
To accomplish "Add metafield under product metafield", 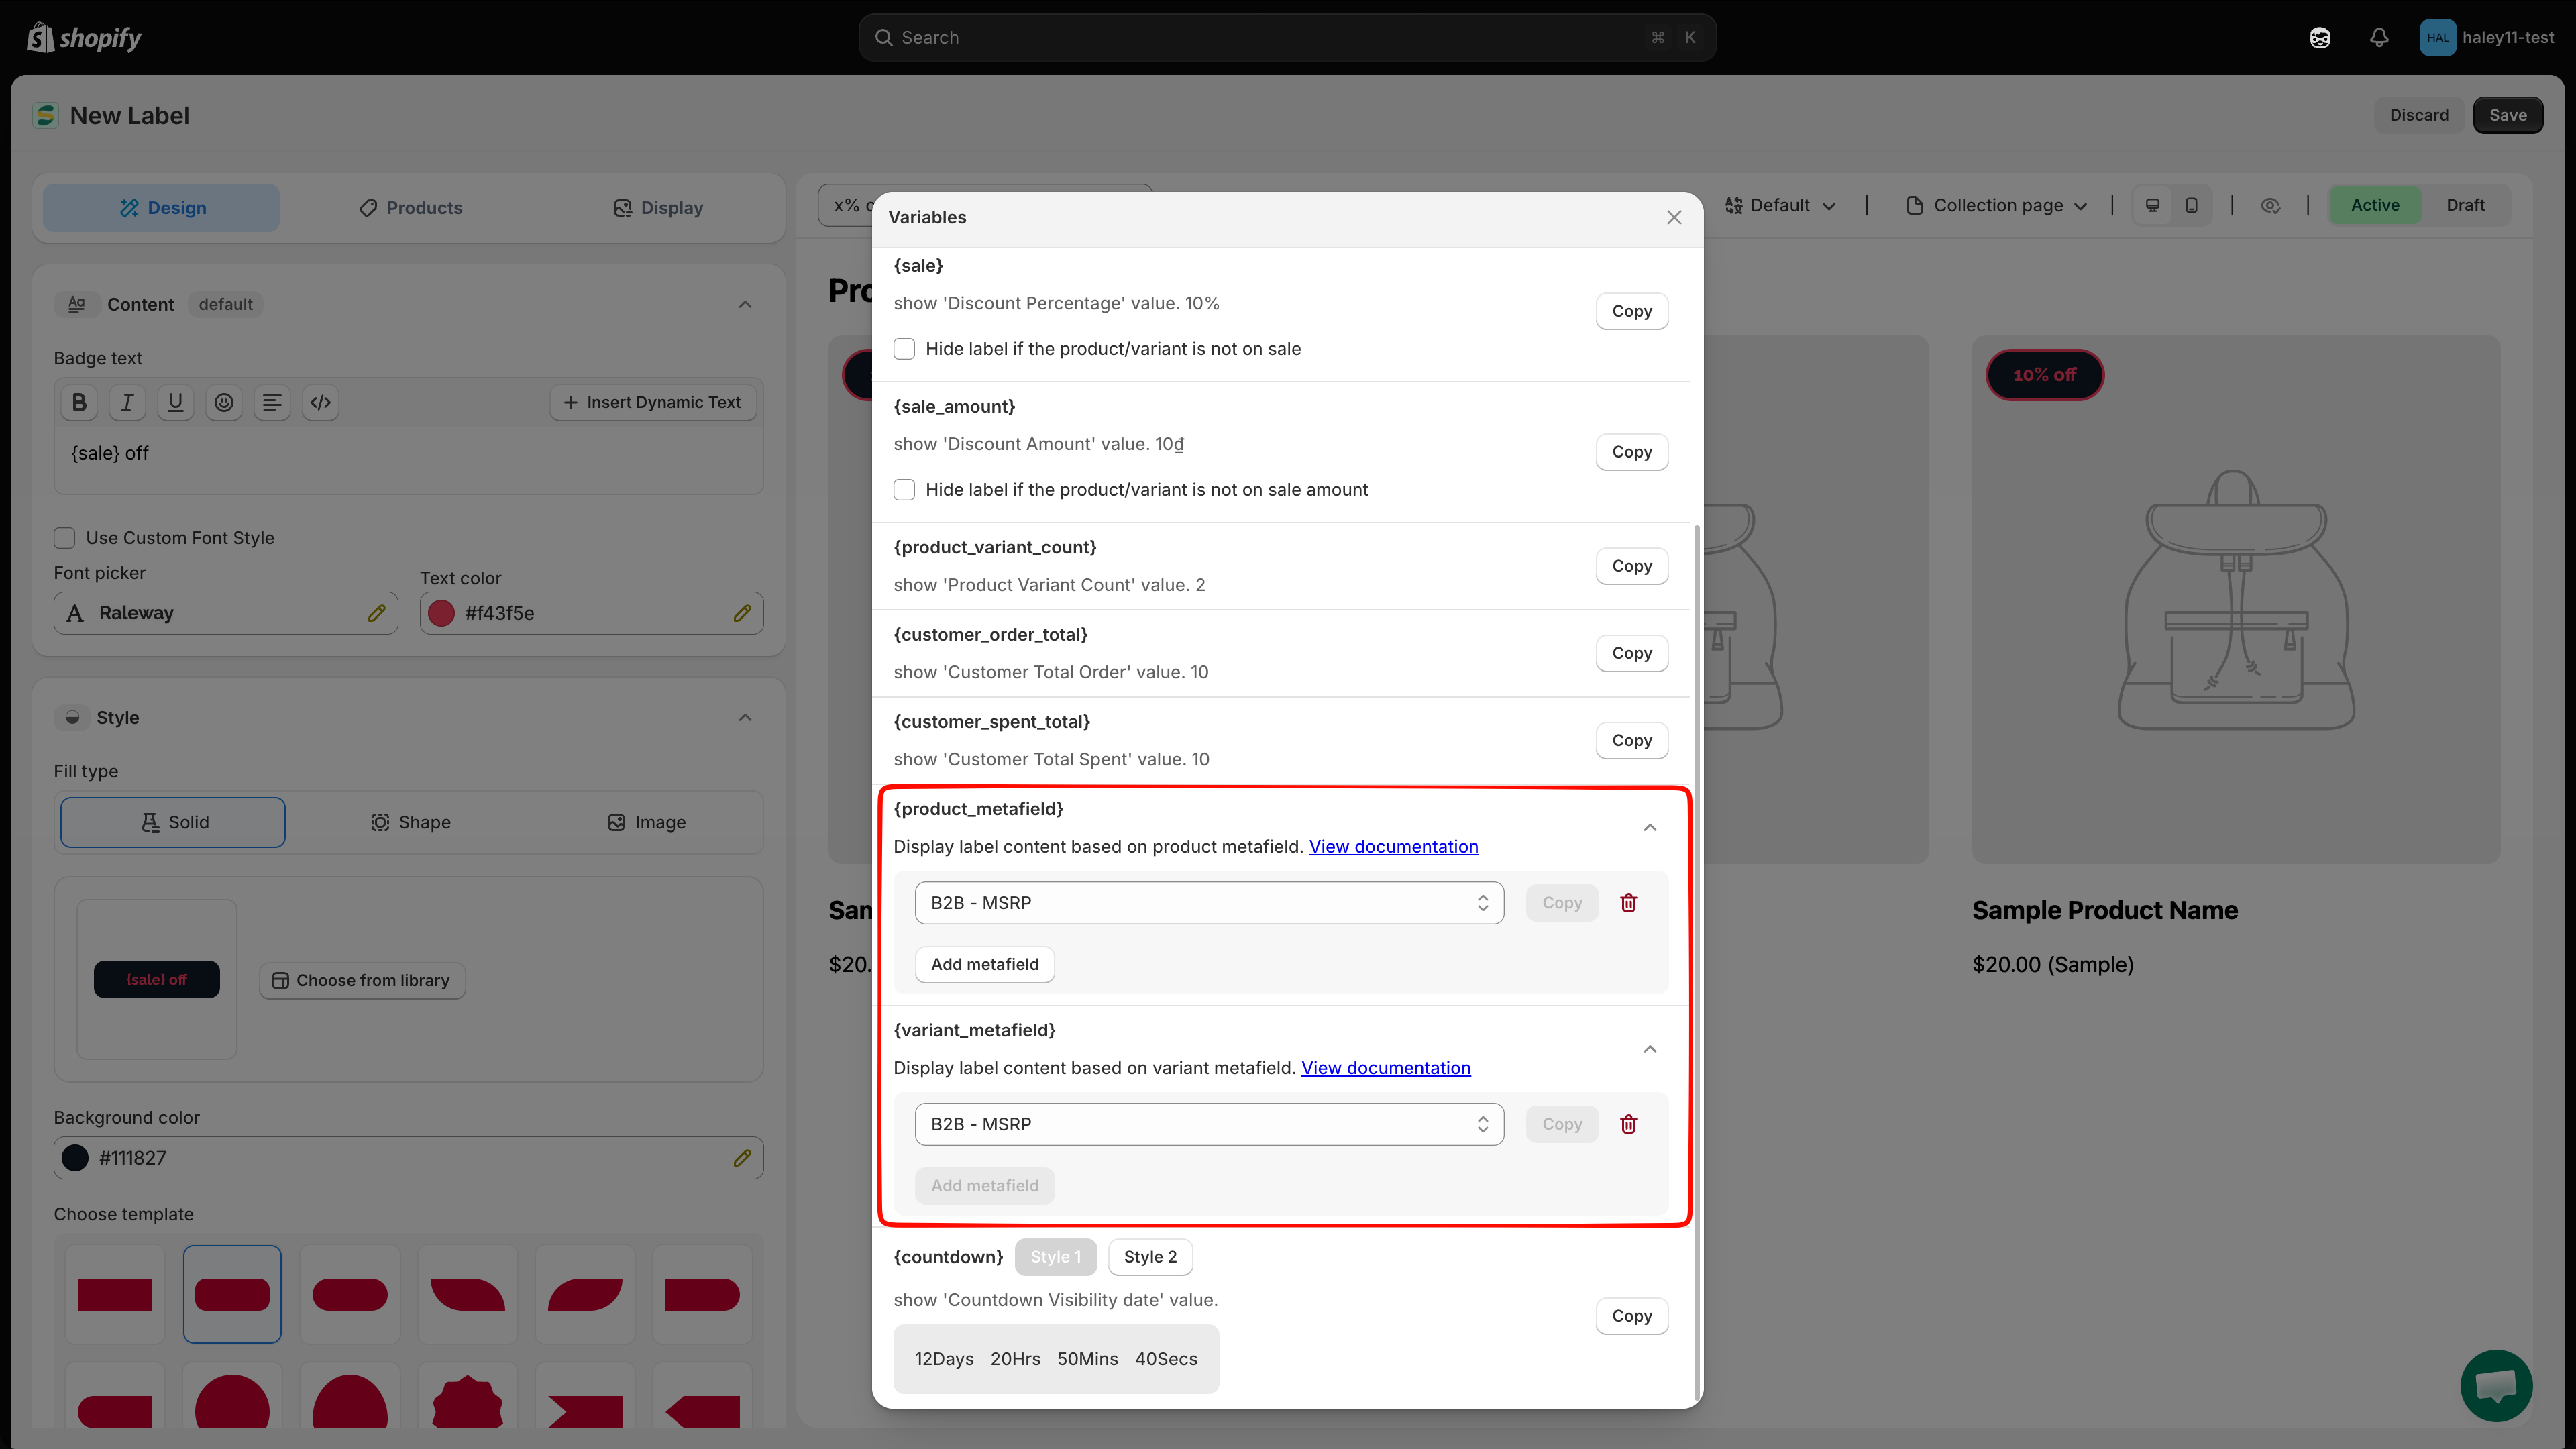I will (x=985, y=964).
